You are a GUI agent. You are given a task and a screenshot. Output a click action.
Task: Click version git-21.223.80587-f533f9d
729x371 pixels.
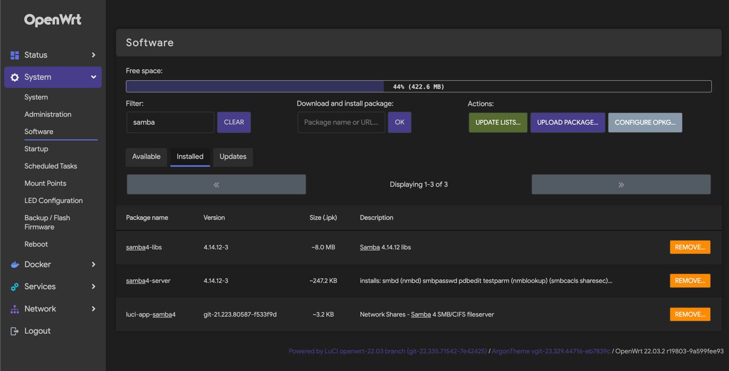pos(240,314)
